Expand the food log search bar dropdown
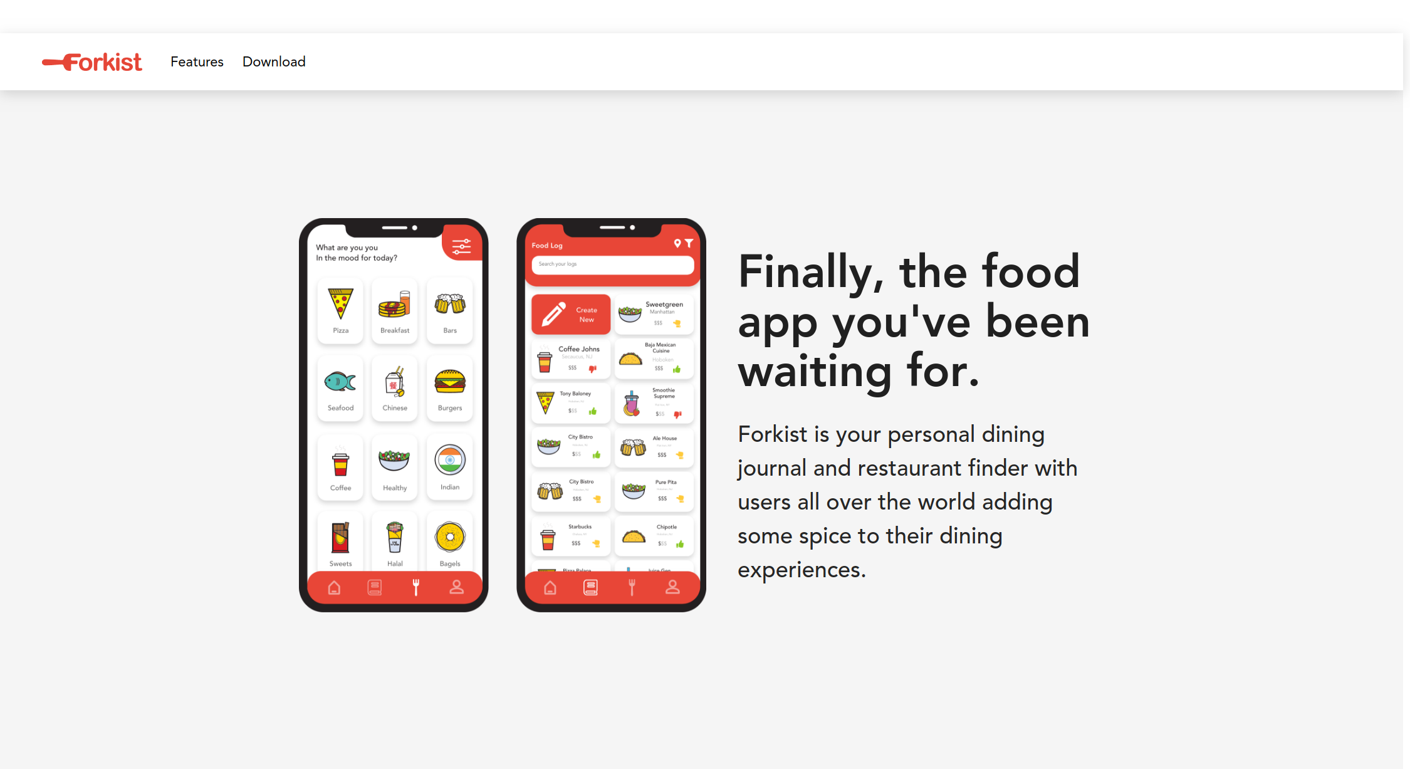The image size is (1410, 769). click(x=614, y=263)
